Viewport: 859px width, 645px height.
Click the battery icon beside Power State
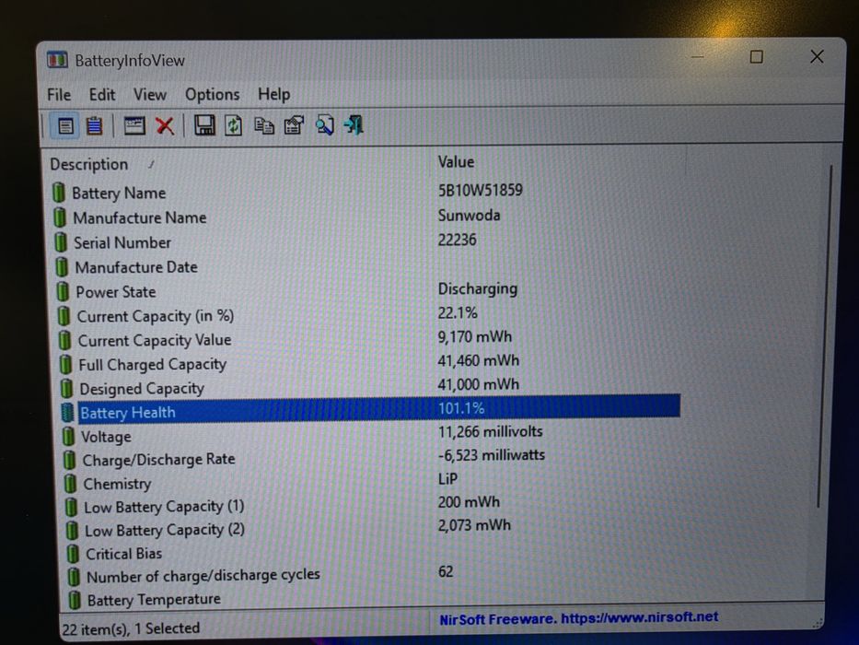63,292
